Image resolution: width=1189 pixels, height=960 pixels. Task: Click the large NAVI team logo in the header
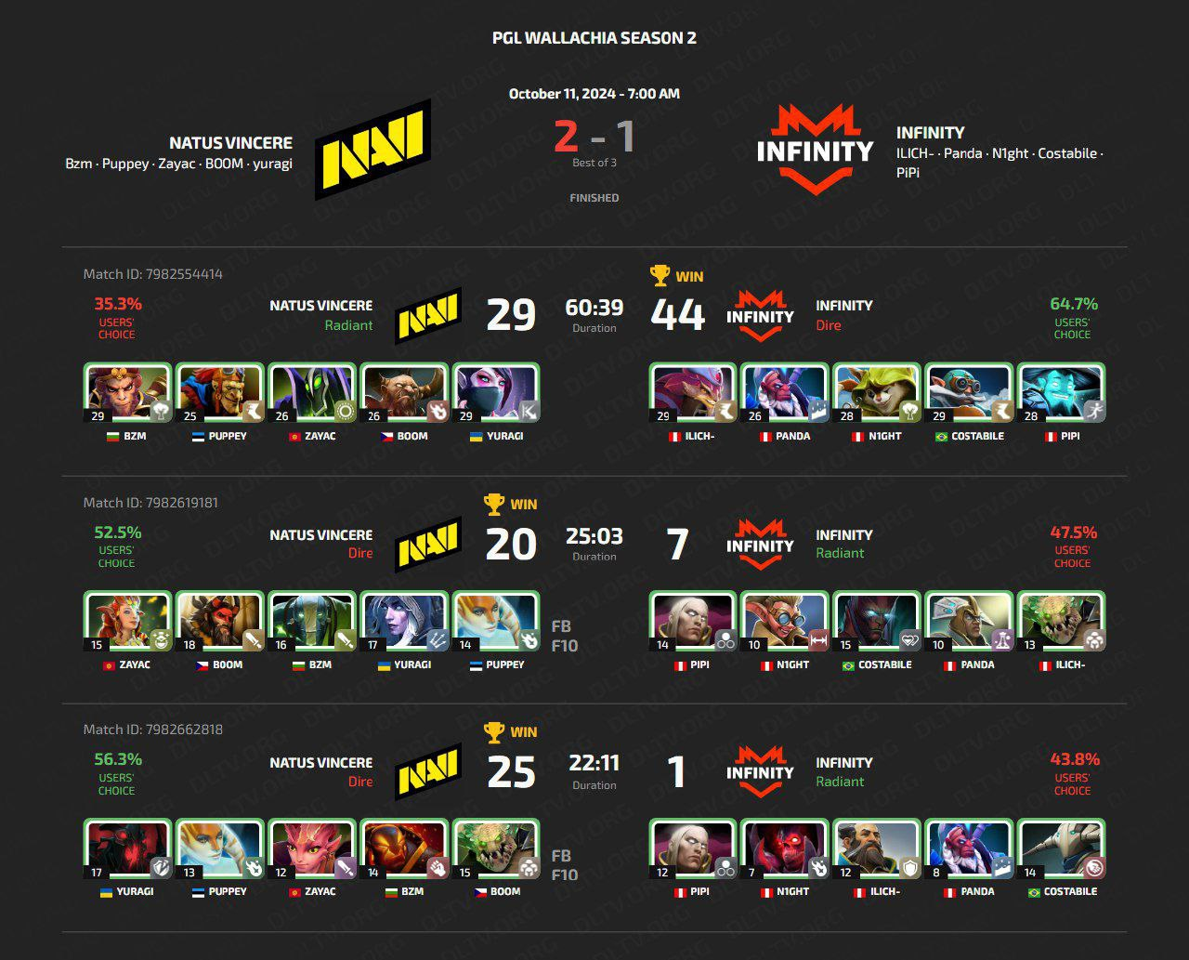[372, 149]
